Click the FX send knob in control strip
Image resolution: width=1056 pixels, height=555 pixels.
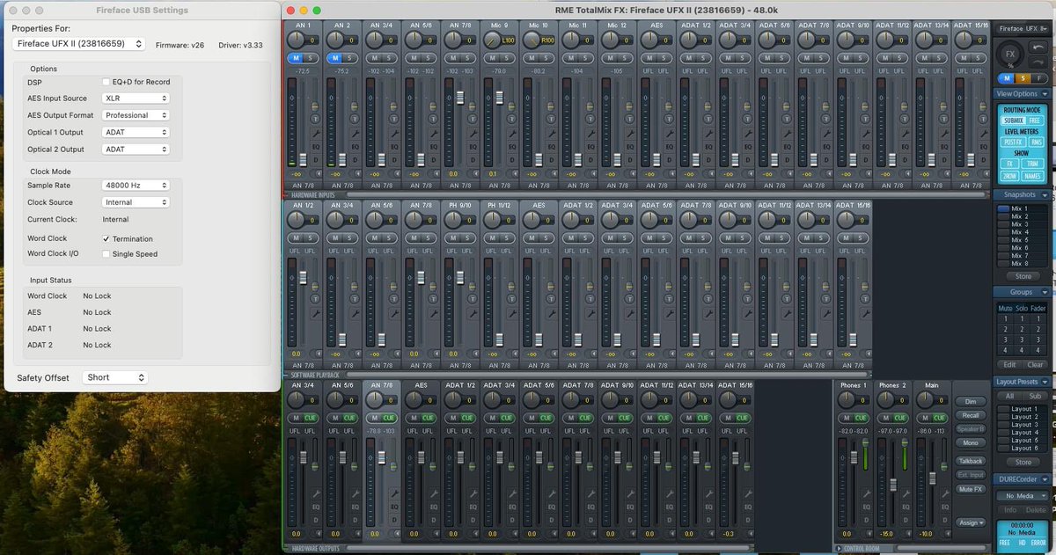1010,55
